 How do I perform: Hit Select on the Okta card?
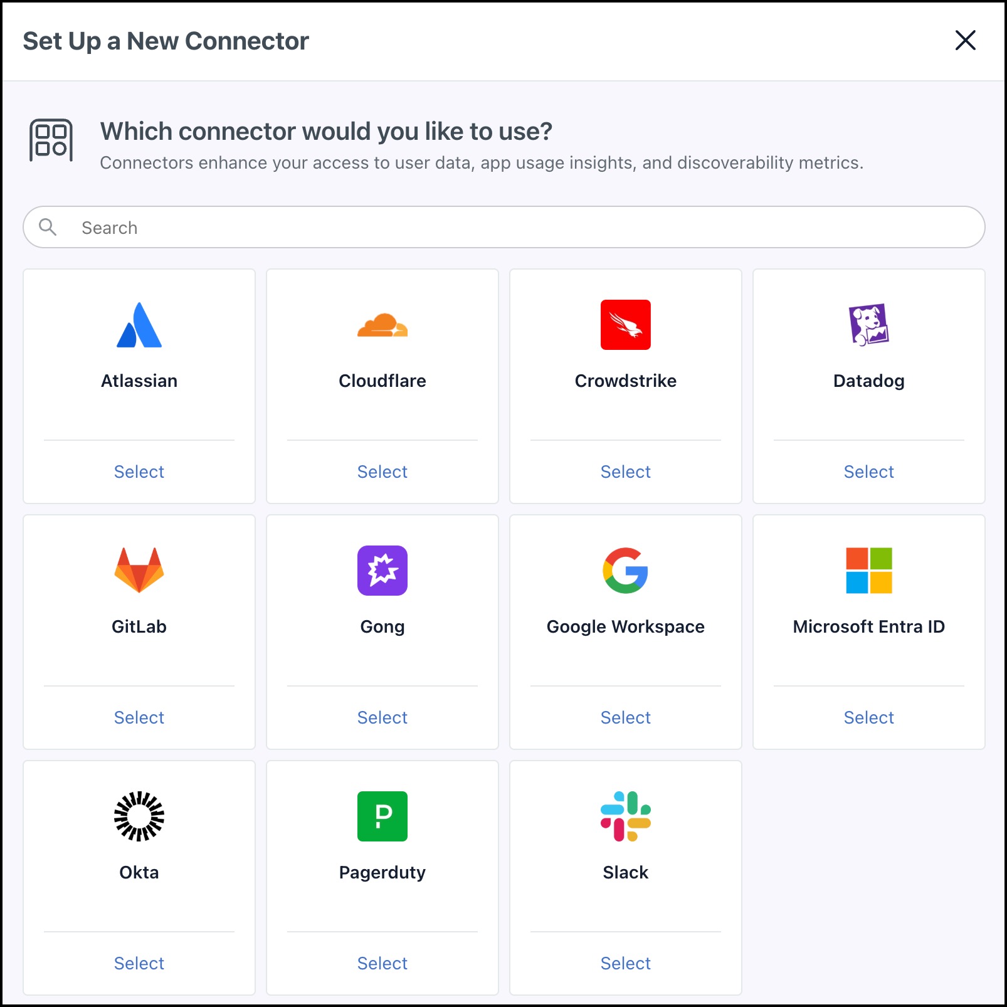pyautogui.click(x=139, y=963)
